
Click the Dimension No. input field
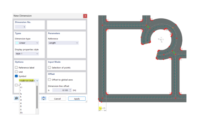pyautogui.click(x=20, y=27)
